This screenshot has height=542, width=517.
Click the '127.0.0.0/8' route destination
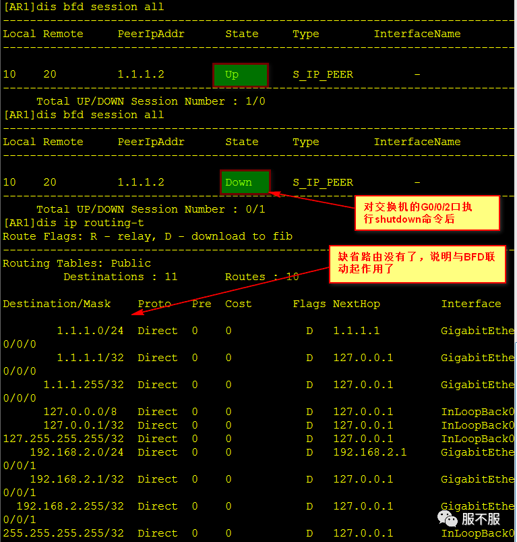pyautogui.click(x=80, y=412)
